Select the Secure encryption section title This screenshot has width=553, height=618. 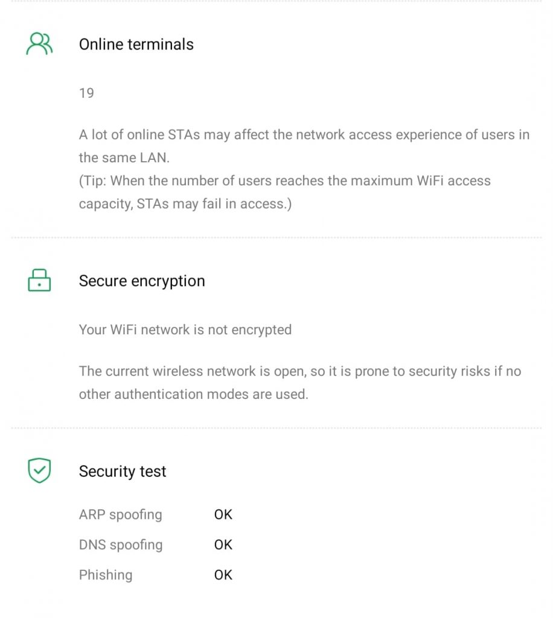point(142,281)
